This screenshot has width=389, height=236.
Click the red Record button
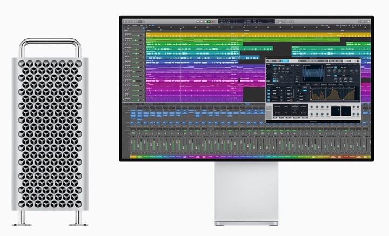[x=213, y=21]
